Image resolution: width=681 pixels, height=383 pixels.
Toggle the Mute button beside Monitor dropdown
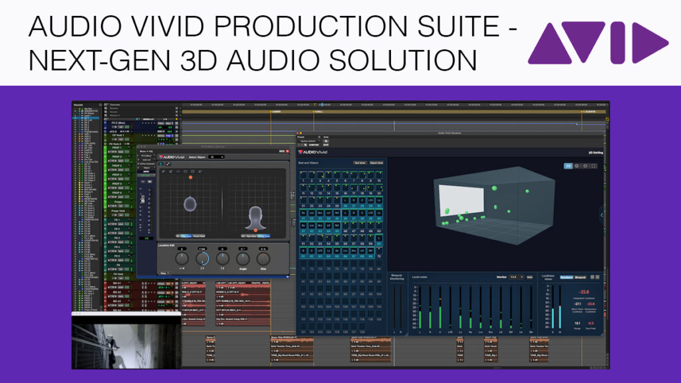click(530, 277)
